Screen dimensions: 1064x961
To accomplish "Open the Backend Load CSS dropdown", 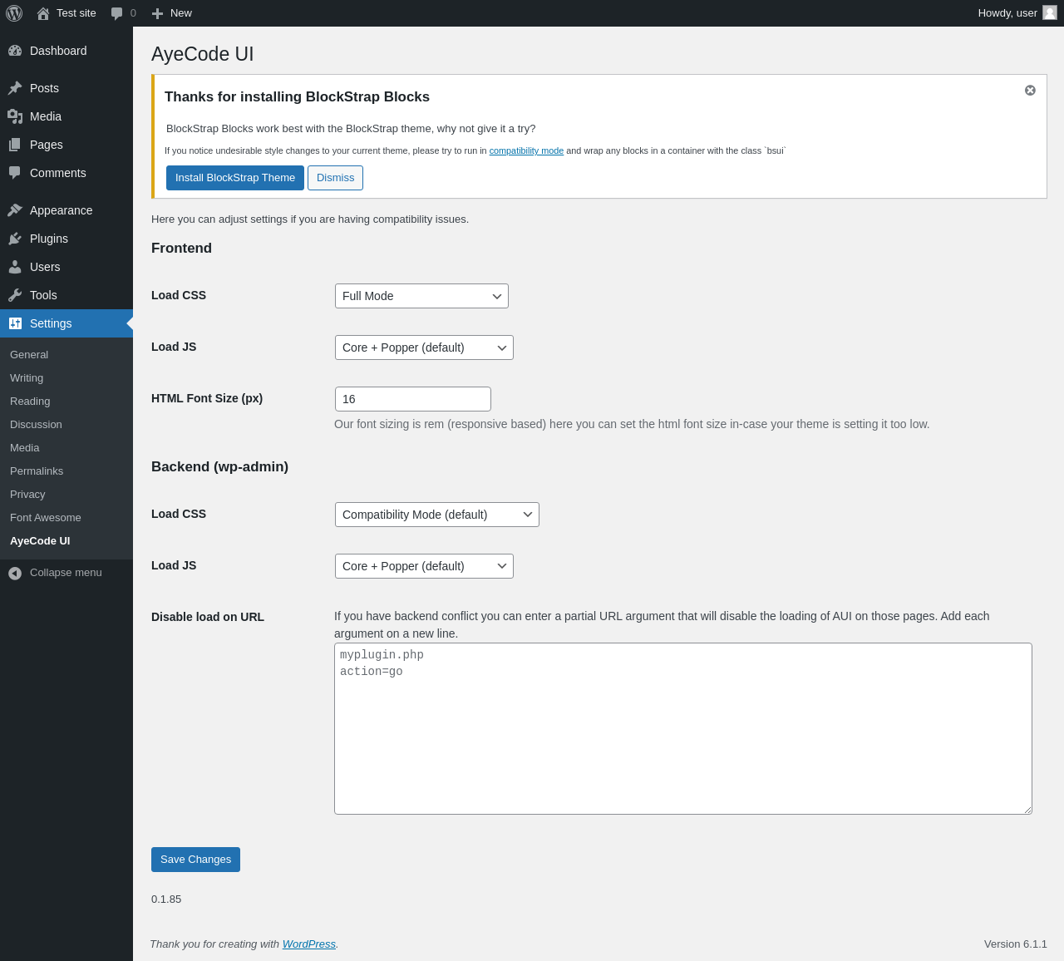I will tap(437, 515).
